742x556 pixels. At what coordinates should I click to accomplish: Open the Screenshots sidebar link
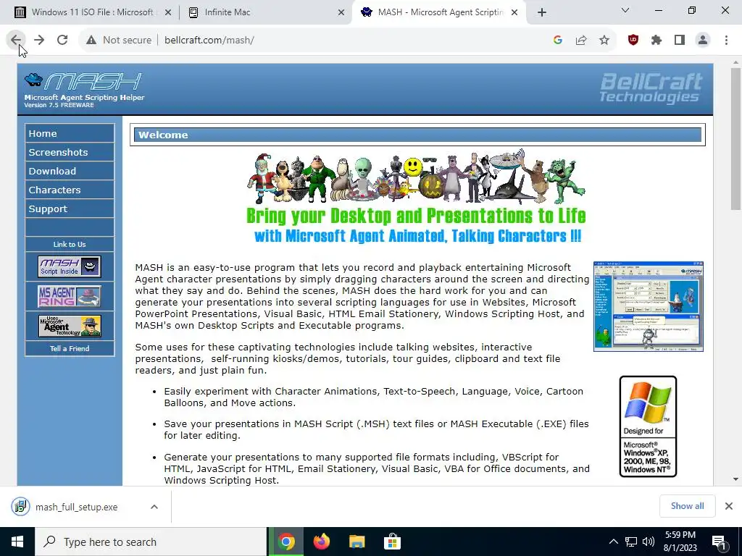70,152
